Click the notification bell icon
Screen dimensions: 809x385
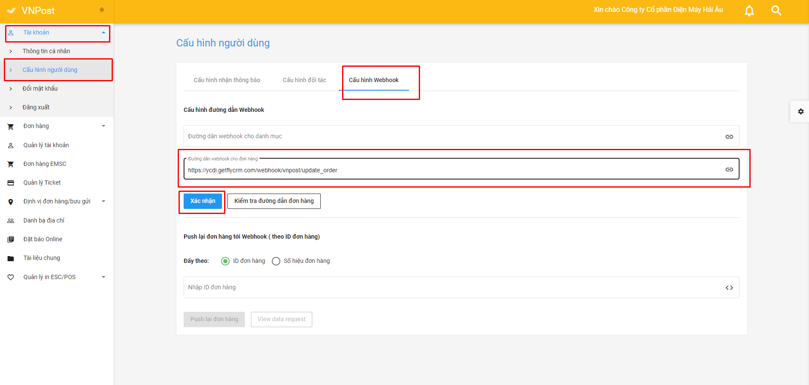(749, 11)
